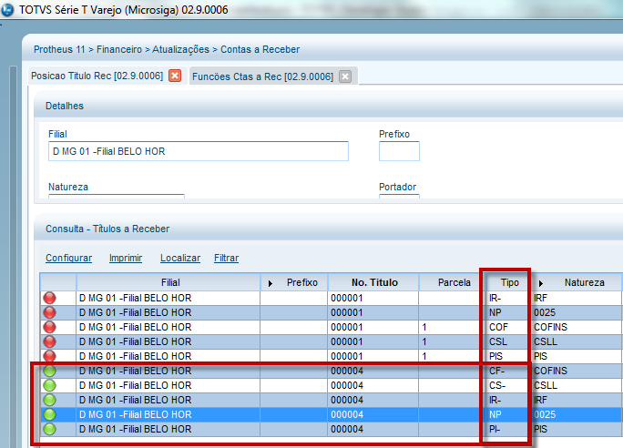Screen dimensions: 623x448
Task: Click the Tipo column header
Action: point(509,282)
